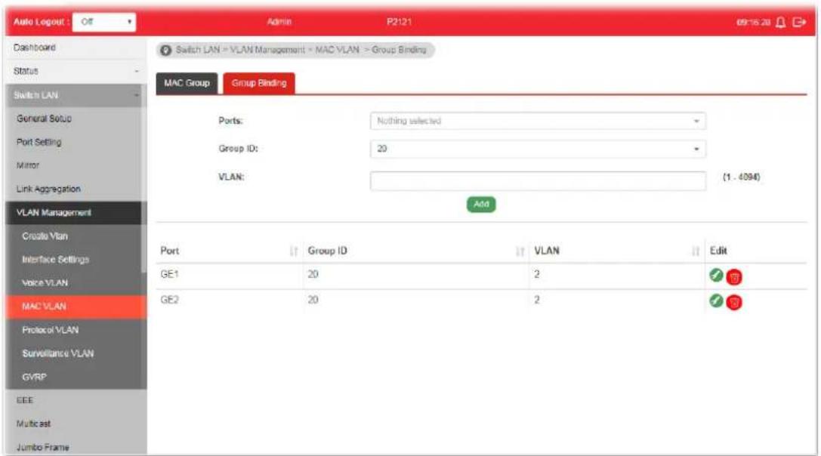
Task: Open the Ports selection dropdown
Action: coord(538,121)
